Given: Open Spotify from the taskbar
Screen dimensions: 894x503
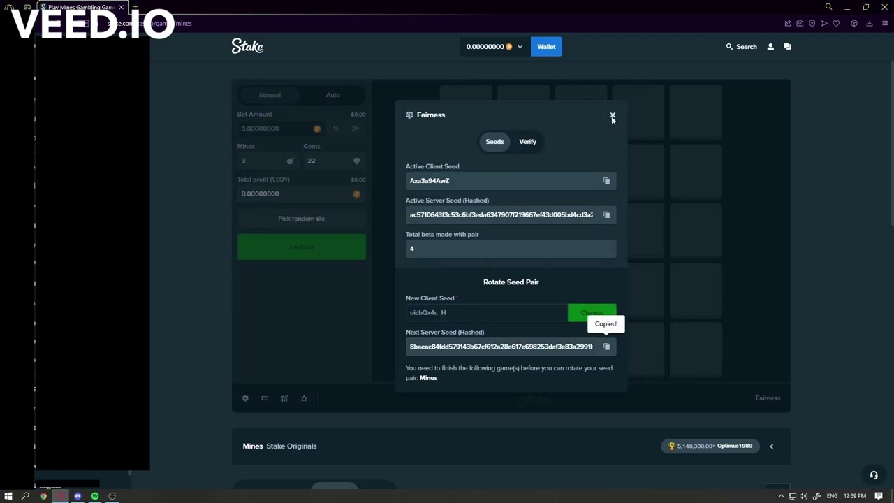Looking at the screenshot, I should pyautogui.click(x=95, y=496).
